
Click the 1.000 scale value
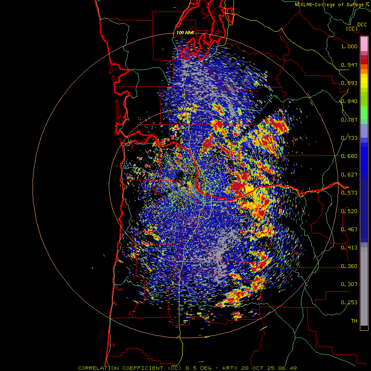[349, 46]
